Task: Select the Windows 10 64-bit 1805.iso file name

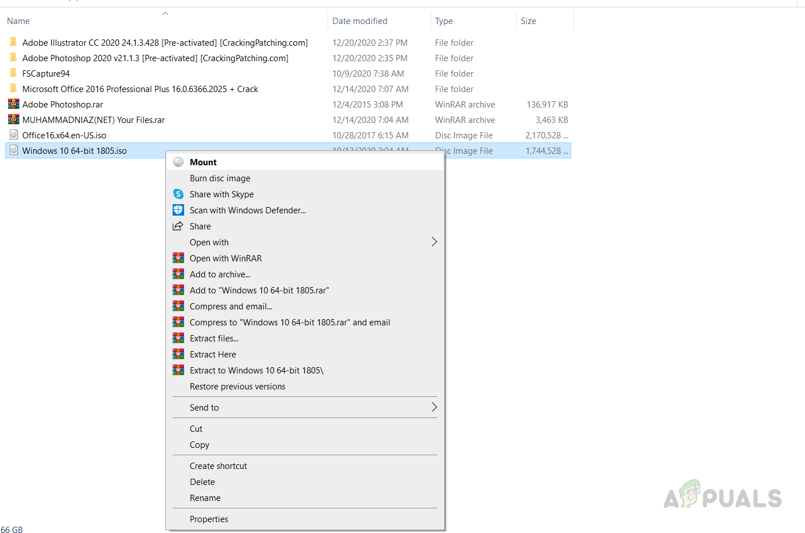Action: coord(74,151)
